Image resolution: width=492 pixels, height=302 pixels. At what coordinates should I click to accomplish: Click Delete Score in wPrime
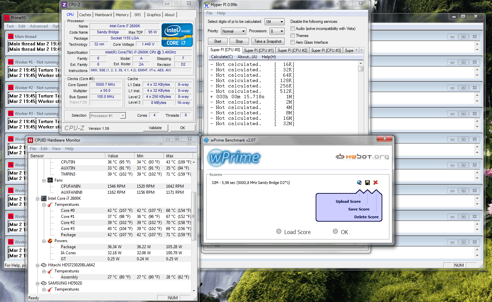(x=366, y=217)
